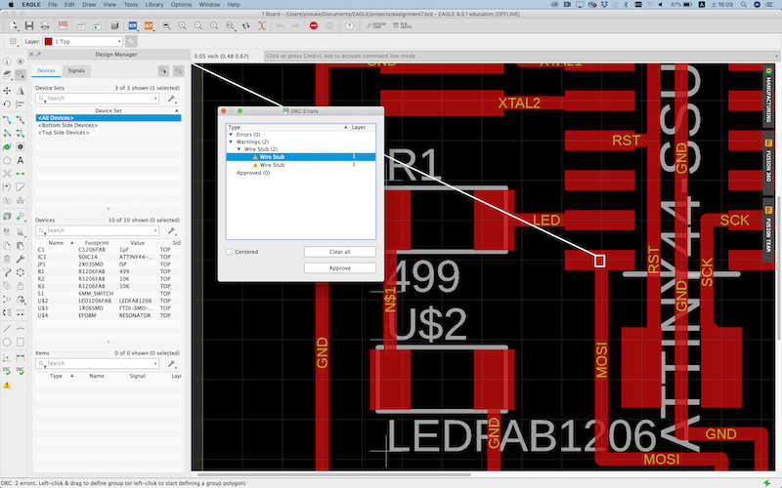This screenshot has width=782, height=488.
Task: Open the Fusion Team side panel tab
Action: click(768, 230)
